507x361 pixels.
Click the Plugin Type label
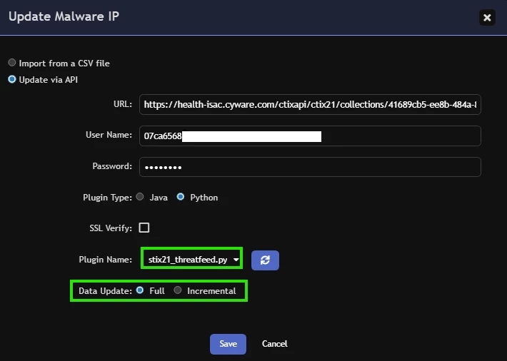click(x=107, y=198)
